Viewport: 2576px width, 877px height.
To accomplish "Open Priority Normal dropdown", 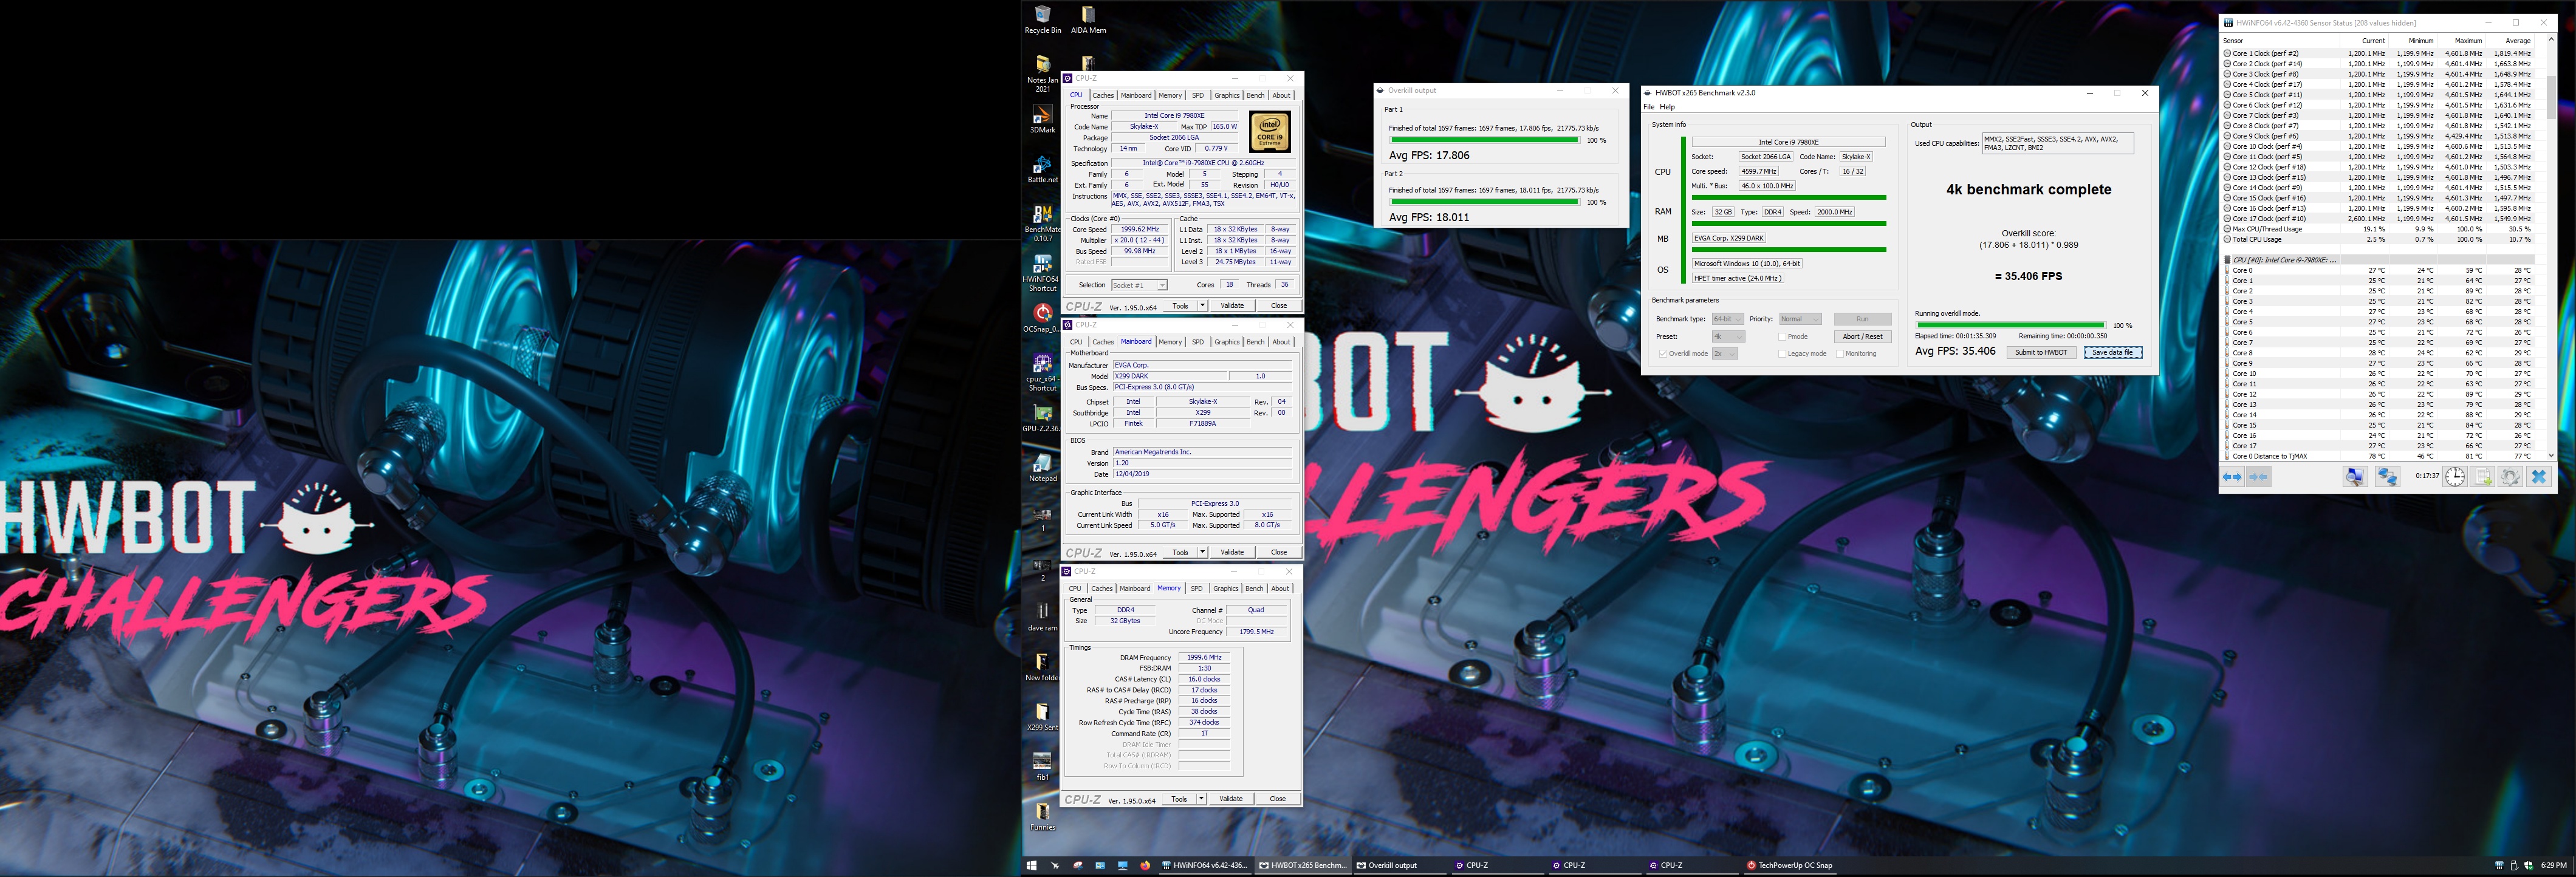I will (1800, 319).
